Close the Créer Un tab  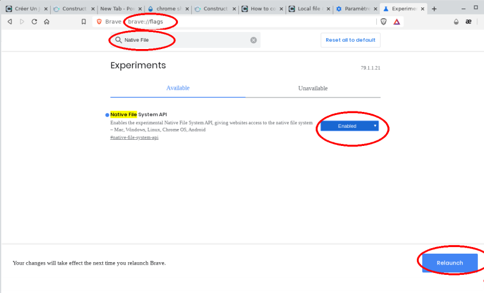point(46,9)
